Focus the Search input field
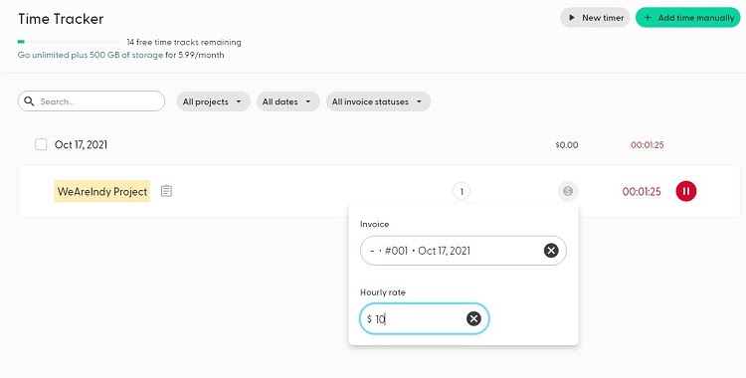The width and height of the screenshot is (746, 378). [92, 101]
